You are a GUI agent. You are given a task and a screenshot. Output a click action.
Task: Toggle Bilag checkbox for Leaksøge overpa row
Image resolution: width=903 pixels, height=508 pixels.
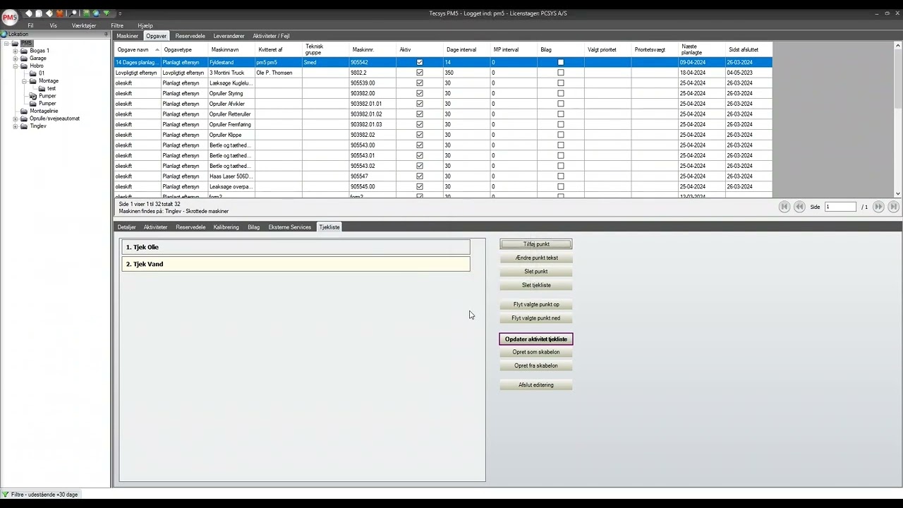(x=561, y=187)
